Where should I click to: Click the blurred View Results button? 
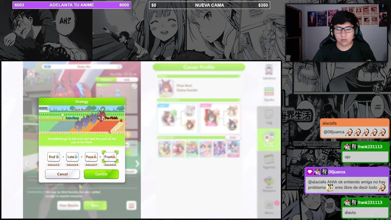(x=69, y=205)
